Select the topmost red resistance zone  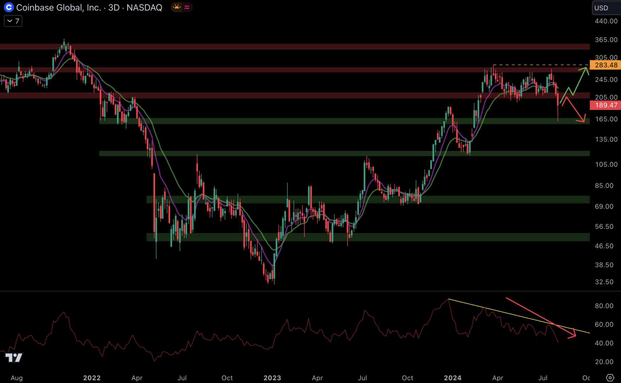pyautogui.click(x=284, y=47)
